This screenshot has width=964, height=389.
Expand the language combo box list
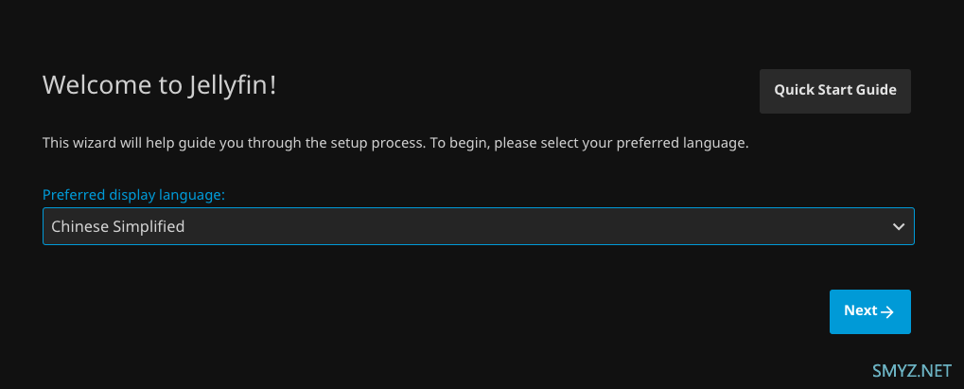[478, 226]
